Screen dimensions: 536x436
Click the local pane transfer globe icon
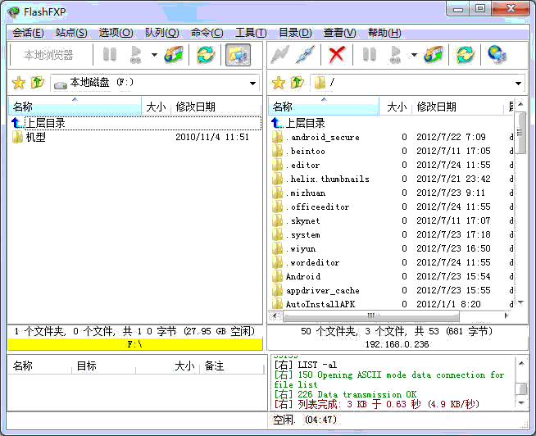pos(174,55)
